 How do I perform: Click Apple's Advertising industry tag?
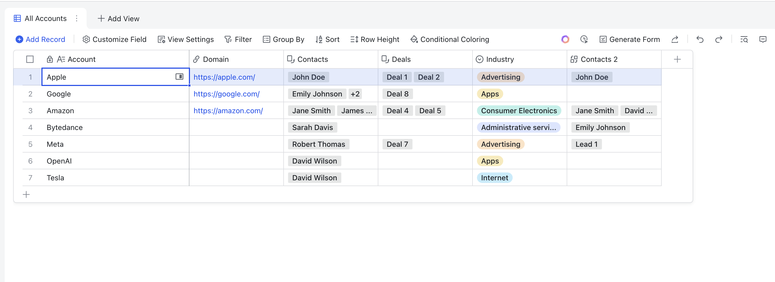pos(501,77)
